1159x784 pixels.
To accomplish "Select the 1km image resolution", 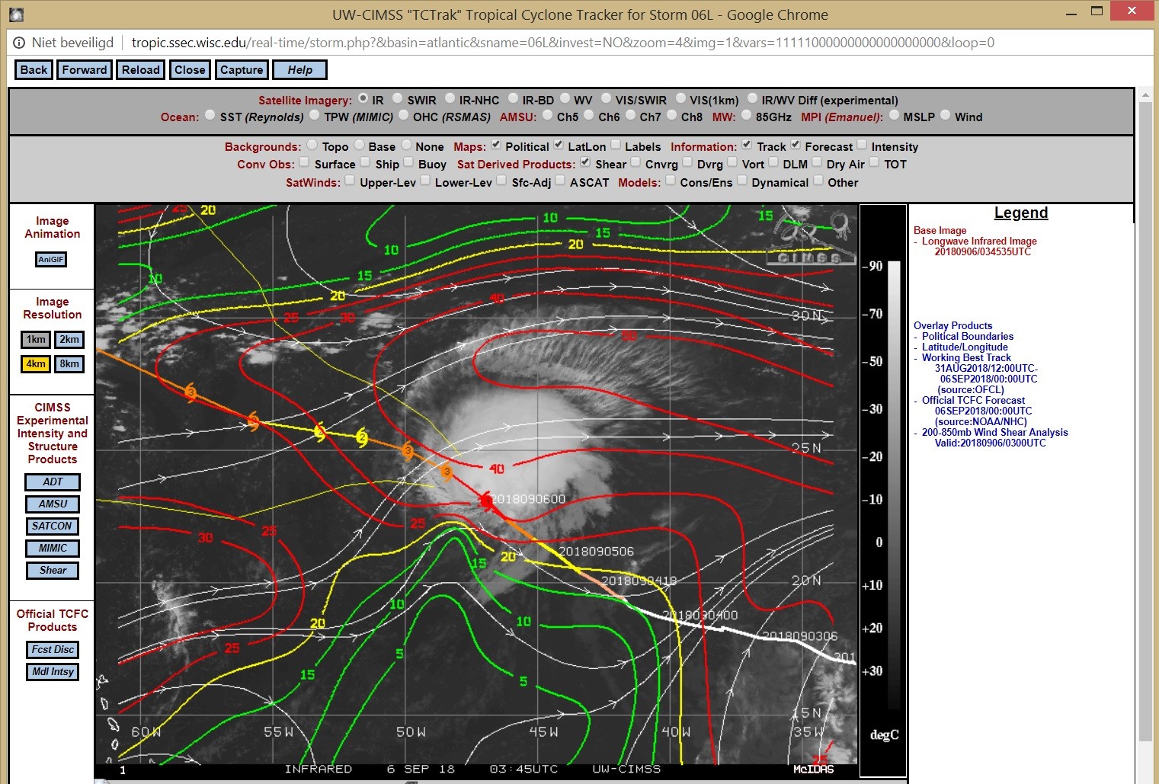I will point(36,340).
